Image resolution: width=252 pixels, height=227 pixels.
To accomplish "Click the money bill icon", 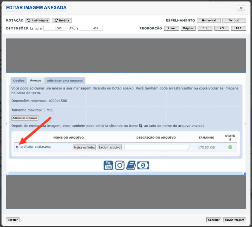I will click(x=143, y=165).
